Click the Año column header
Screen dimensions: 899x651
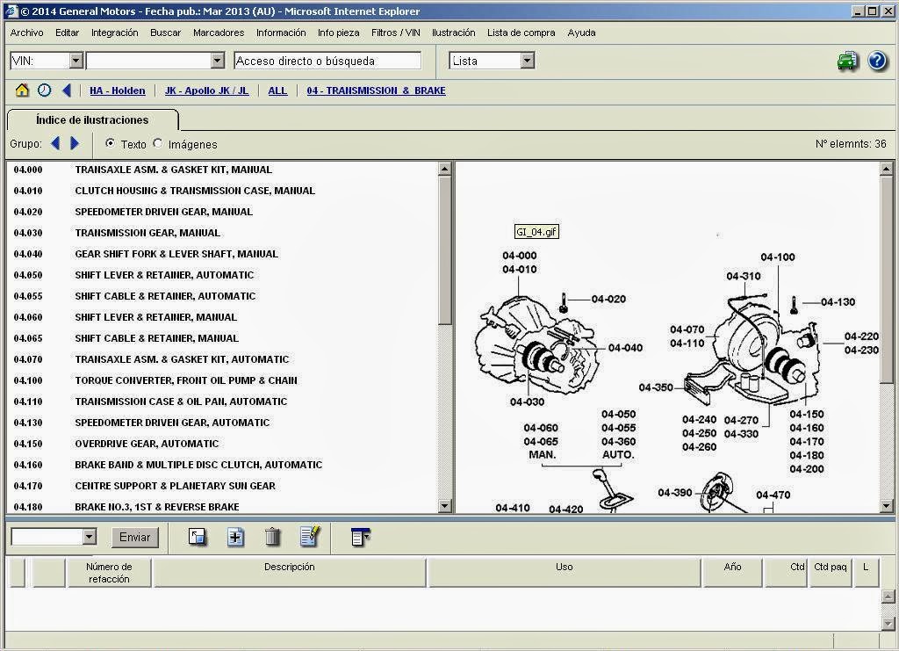733,573
